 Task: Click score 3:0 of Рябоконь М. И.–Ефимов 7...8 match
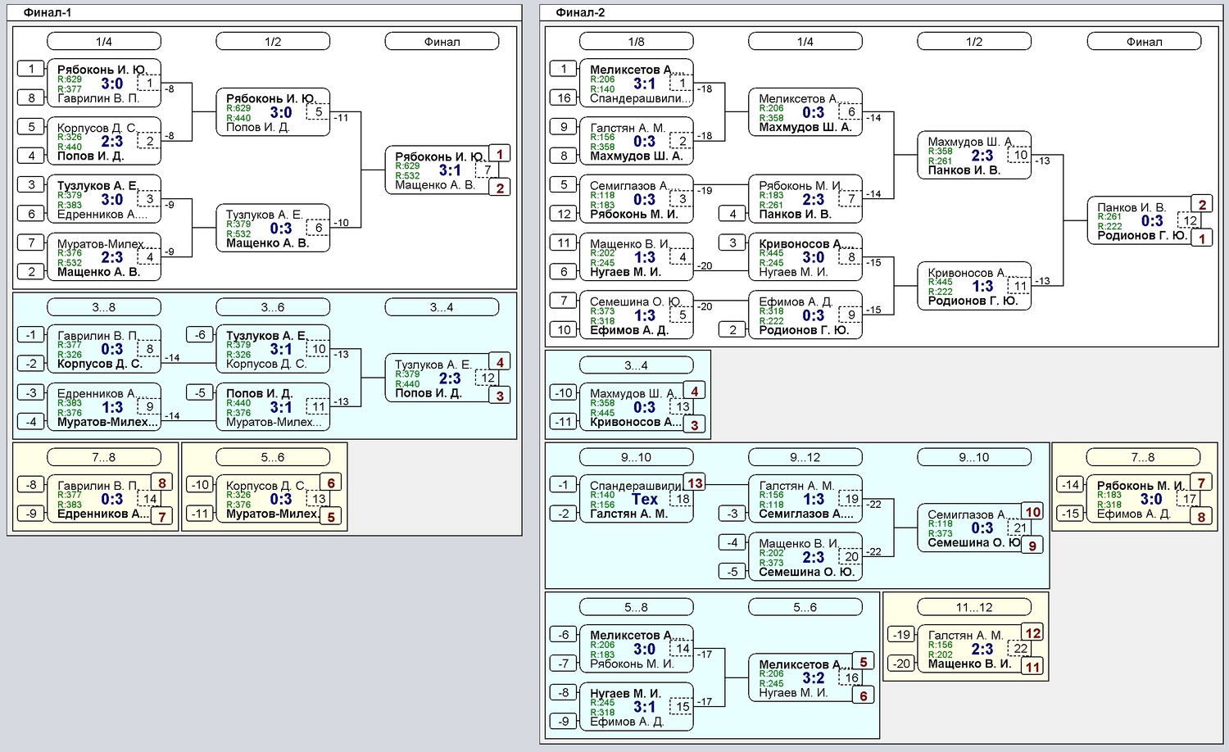[1152, 499]
